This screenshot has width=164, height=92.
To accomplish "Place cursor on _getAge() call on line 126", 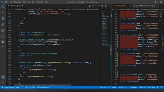I will (x=57, y=44).
